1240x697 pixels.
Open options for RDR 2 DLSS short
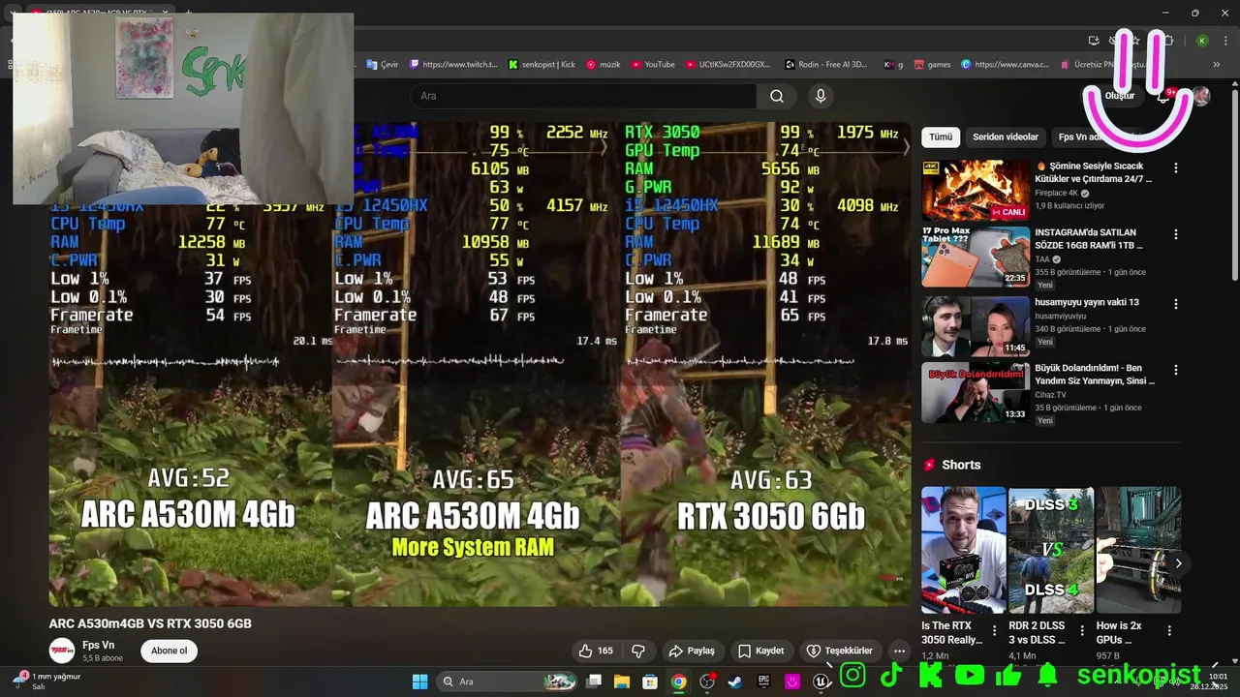pyautogui.click(x=1081, y=630)
